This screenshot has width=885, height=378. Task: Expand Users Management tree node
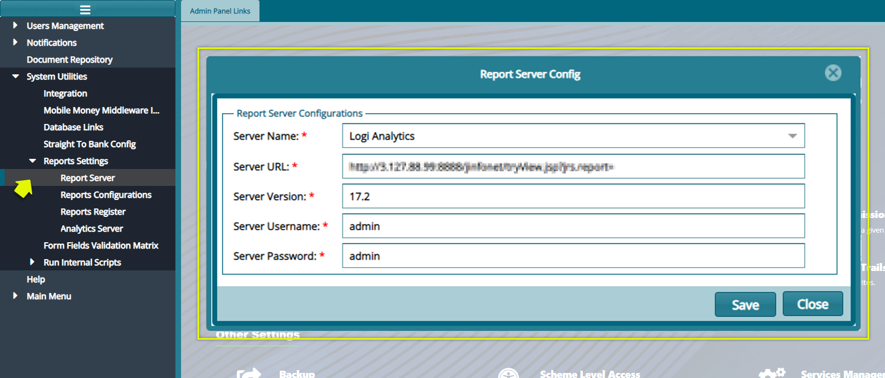pos(15,25)
